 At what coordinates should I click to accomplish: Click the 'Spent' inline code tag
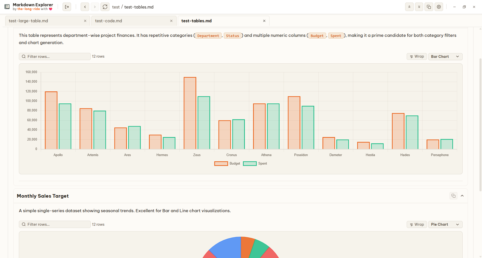(x=336, y=36)
